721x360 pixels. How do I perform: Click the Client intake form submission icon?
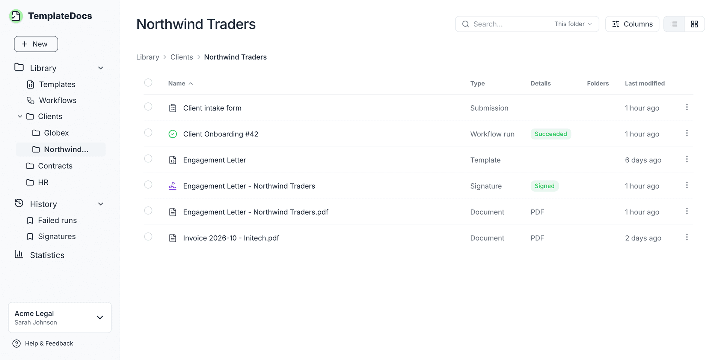(173, 108)
